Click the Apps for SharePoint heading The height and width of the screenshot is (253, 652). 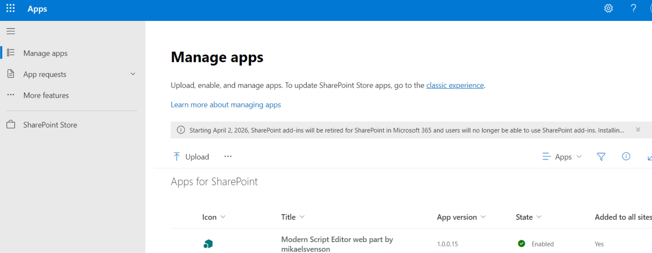[214, 182]
